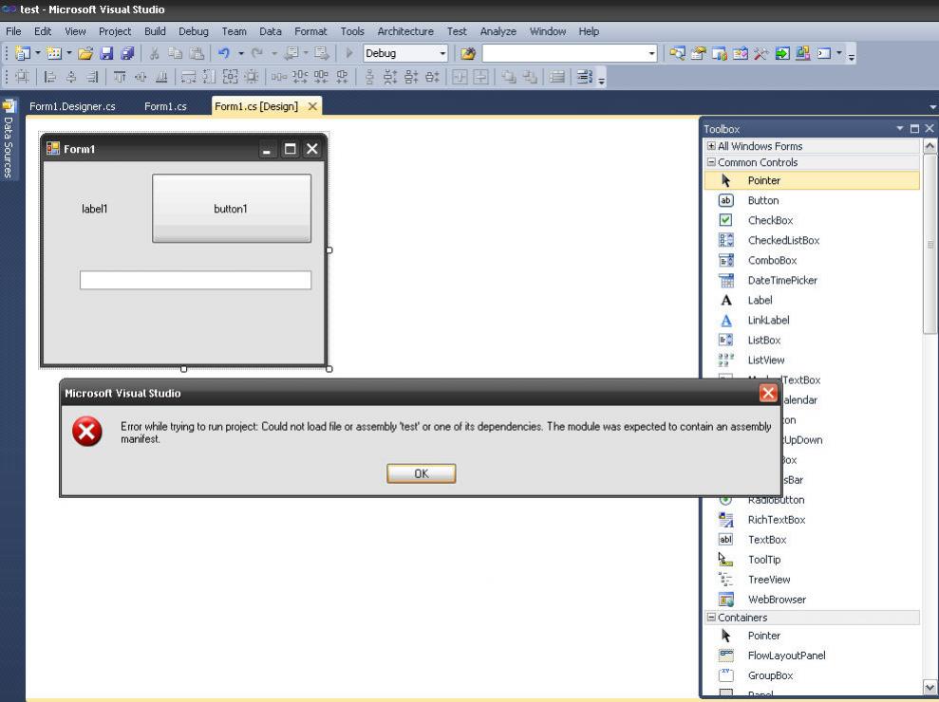Click the Make Same Size icon
The height and width of the screenshot is (702, 939).
(230, 77)
